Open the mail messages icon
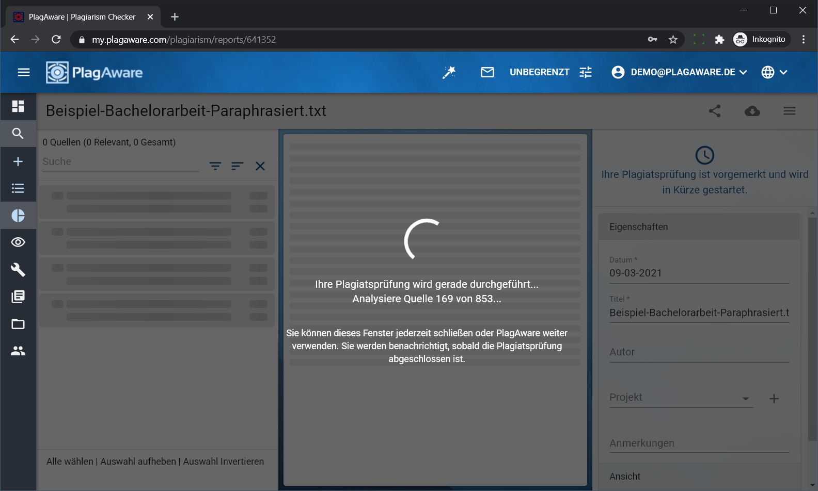 coord(487,72)
